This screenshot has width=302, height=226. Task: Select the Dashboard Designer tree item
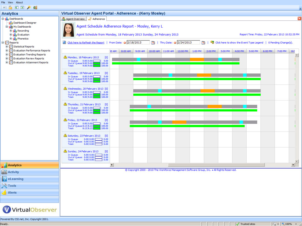coord(25,23)
